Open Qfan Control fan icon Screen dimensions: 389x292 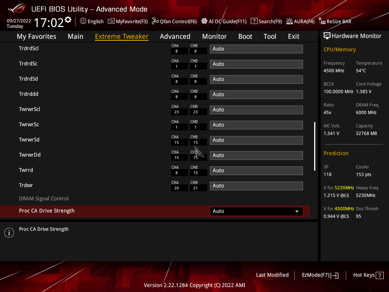pos(155,21)
